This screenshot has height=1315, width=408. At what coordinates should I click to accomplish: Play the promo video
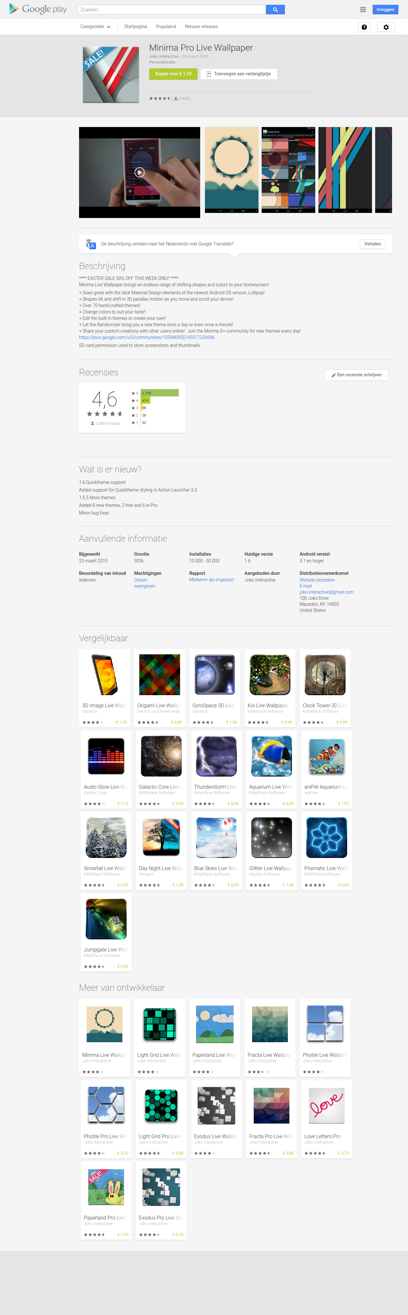pos(139,173)
